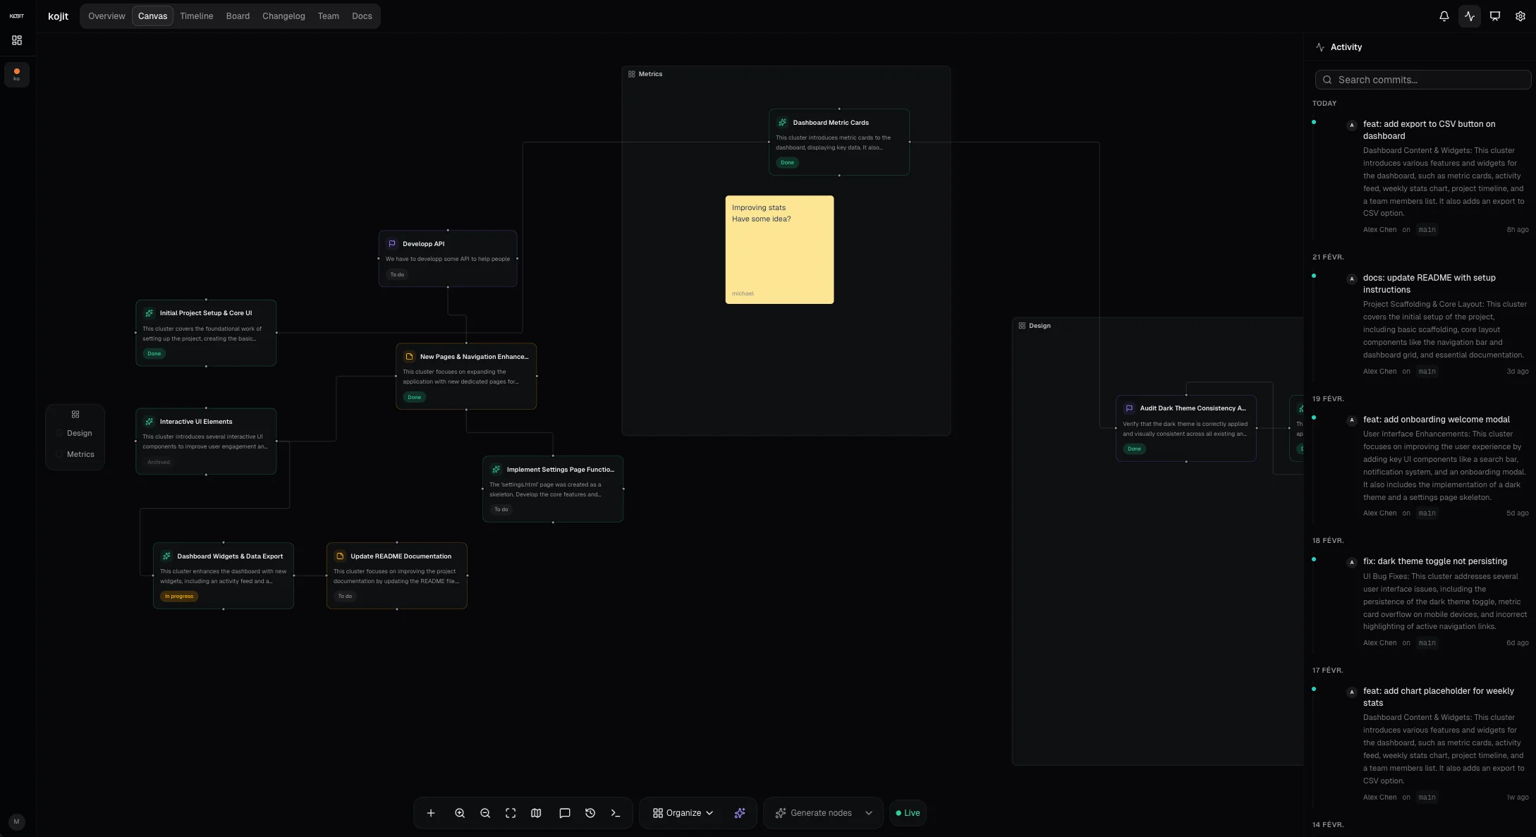Select Metrics in the canvas navigator panel
Image resolution: width=1536 pixels, height=837 pixels.
79,454
